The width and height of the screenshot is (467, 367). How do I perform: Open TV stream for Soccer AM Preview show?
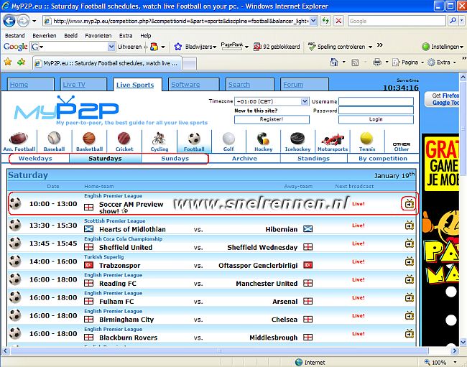(x=410, y=204)
